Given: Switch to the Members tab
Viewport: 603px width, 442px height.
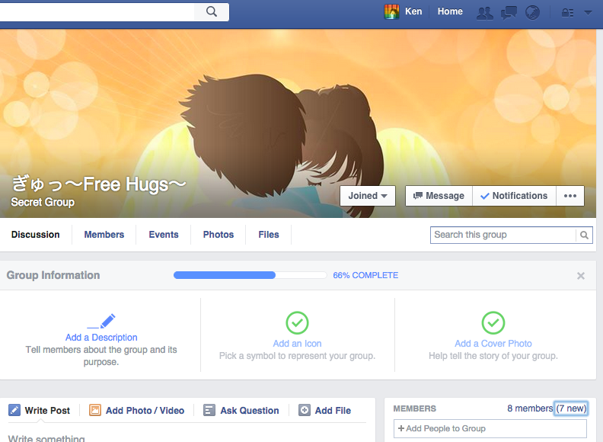Looking at the screenshot, I should pos(104,235).
